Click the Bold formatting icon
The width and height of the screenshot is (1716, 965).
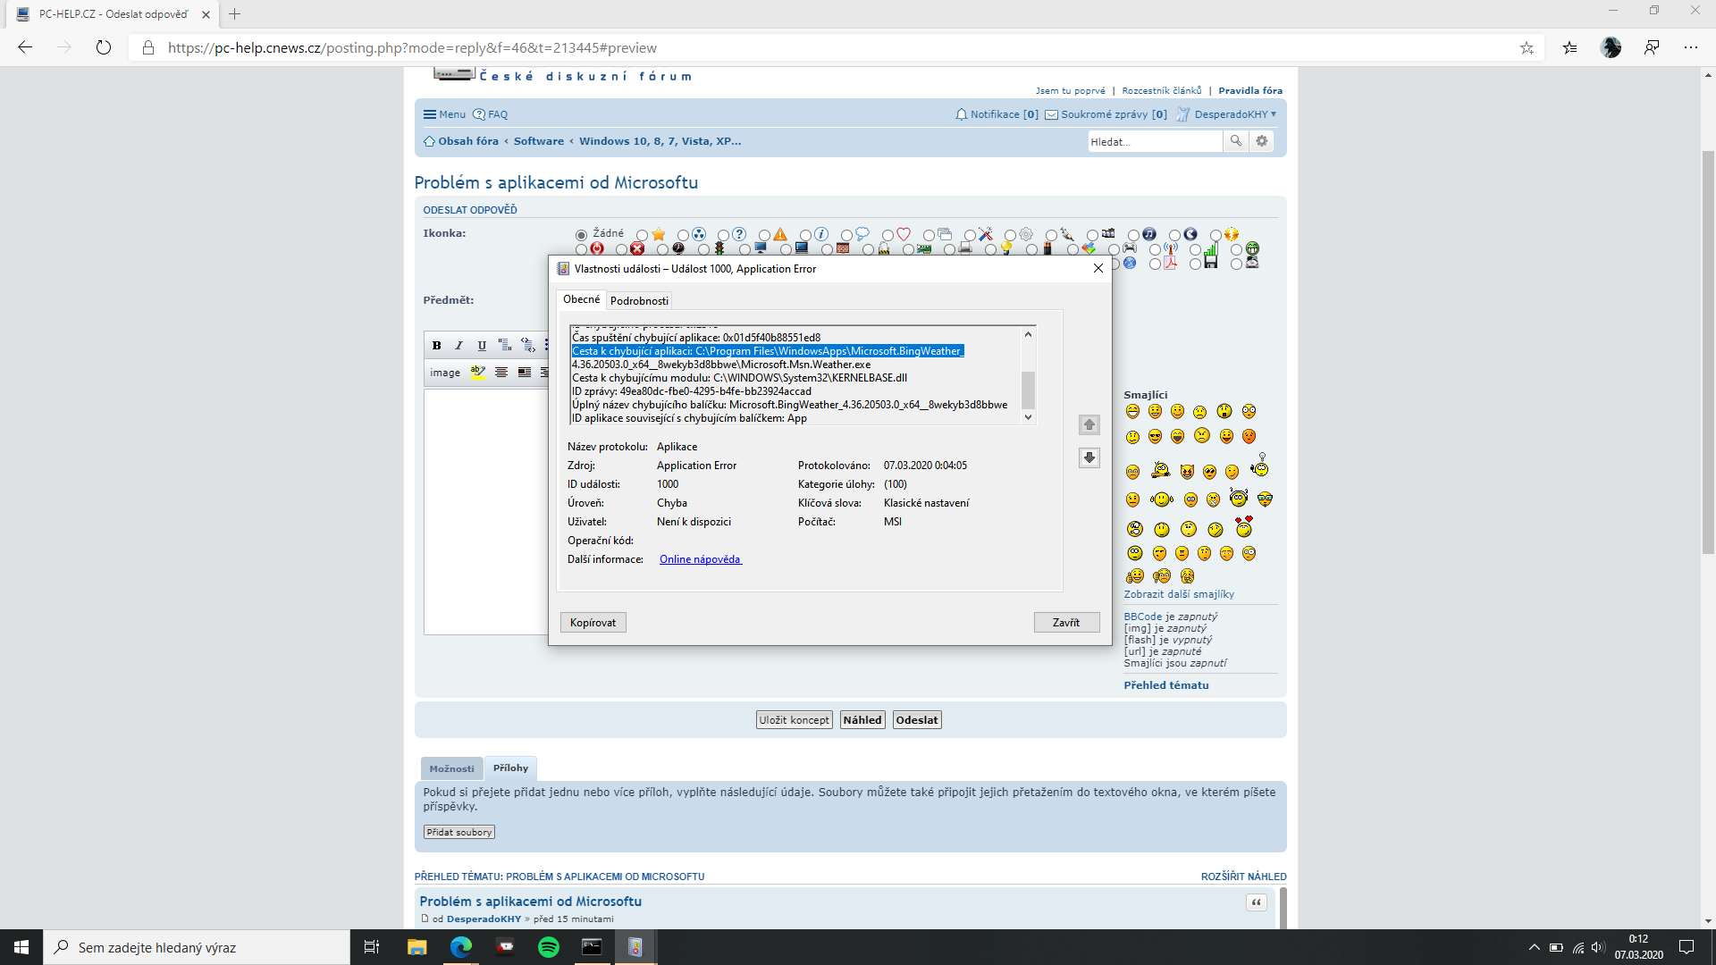point(436,345)
